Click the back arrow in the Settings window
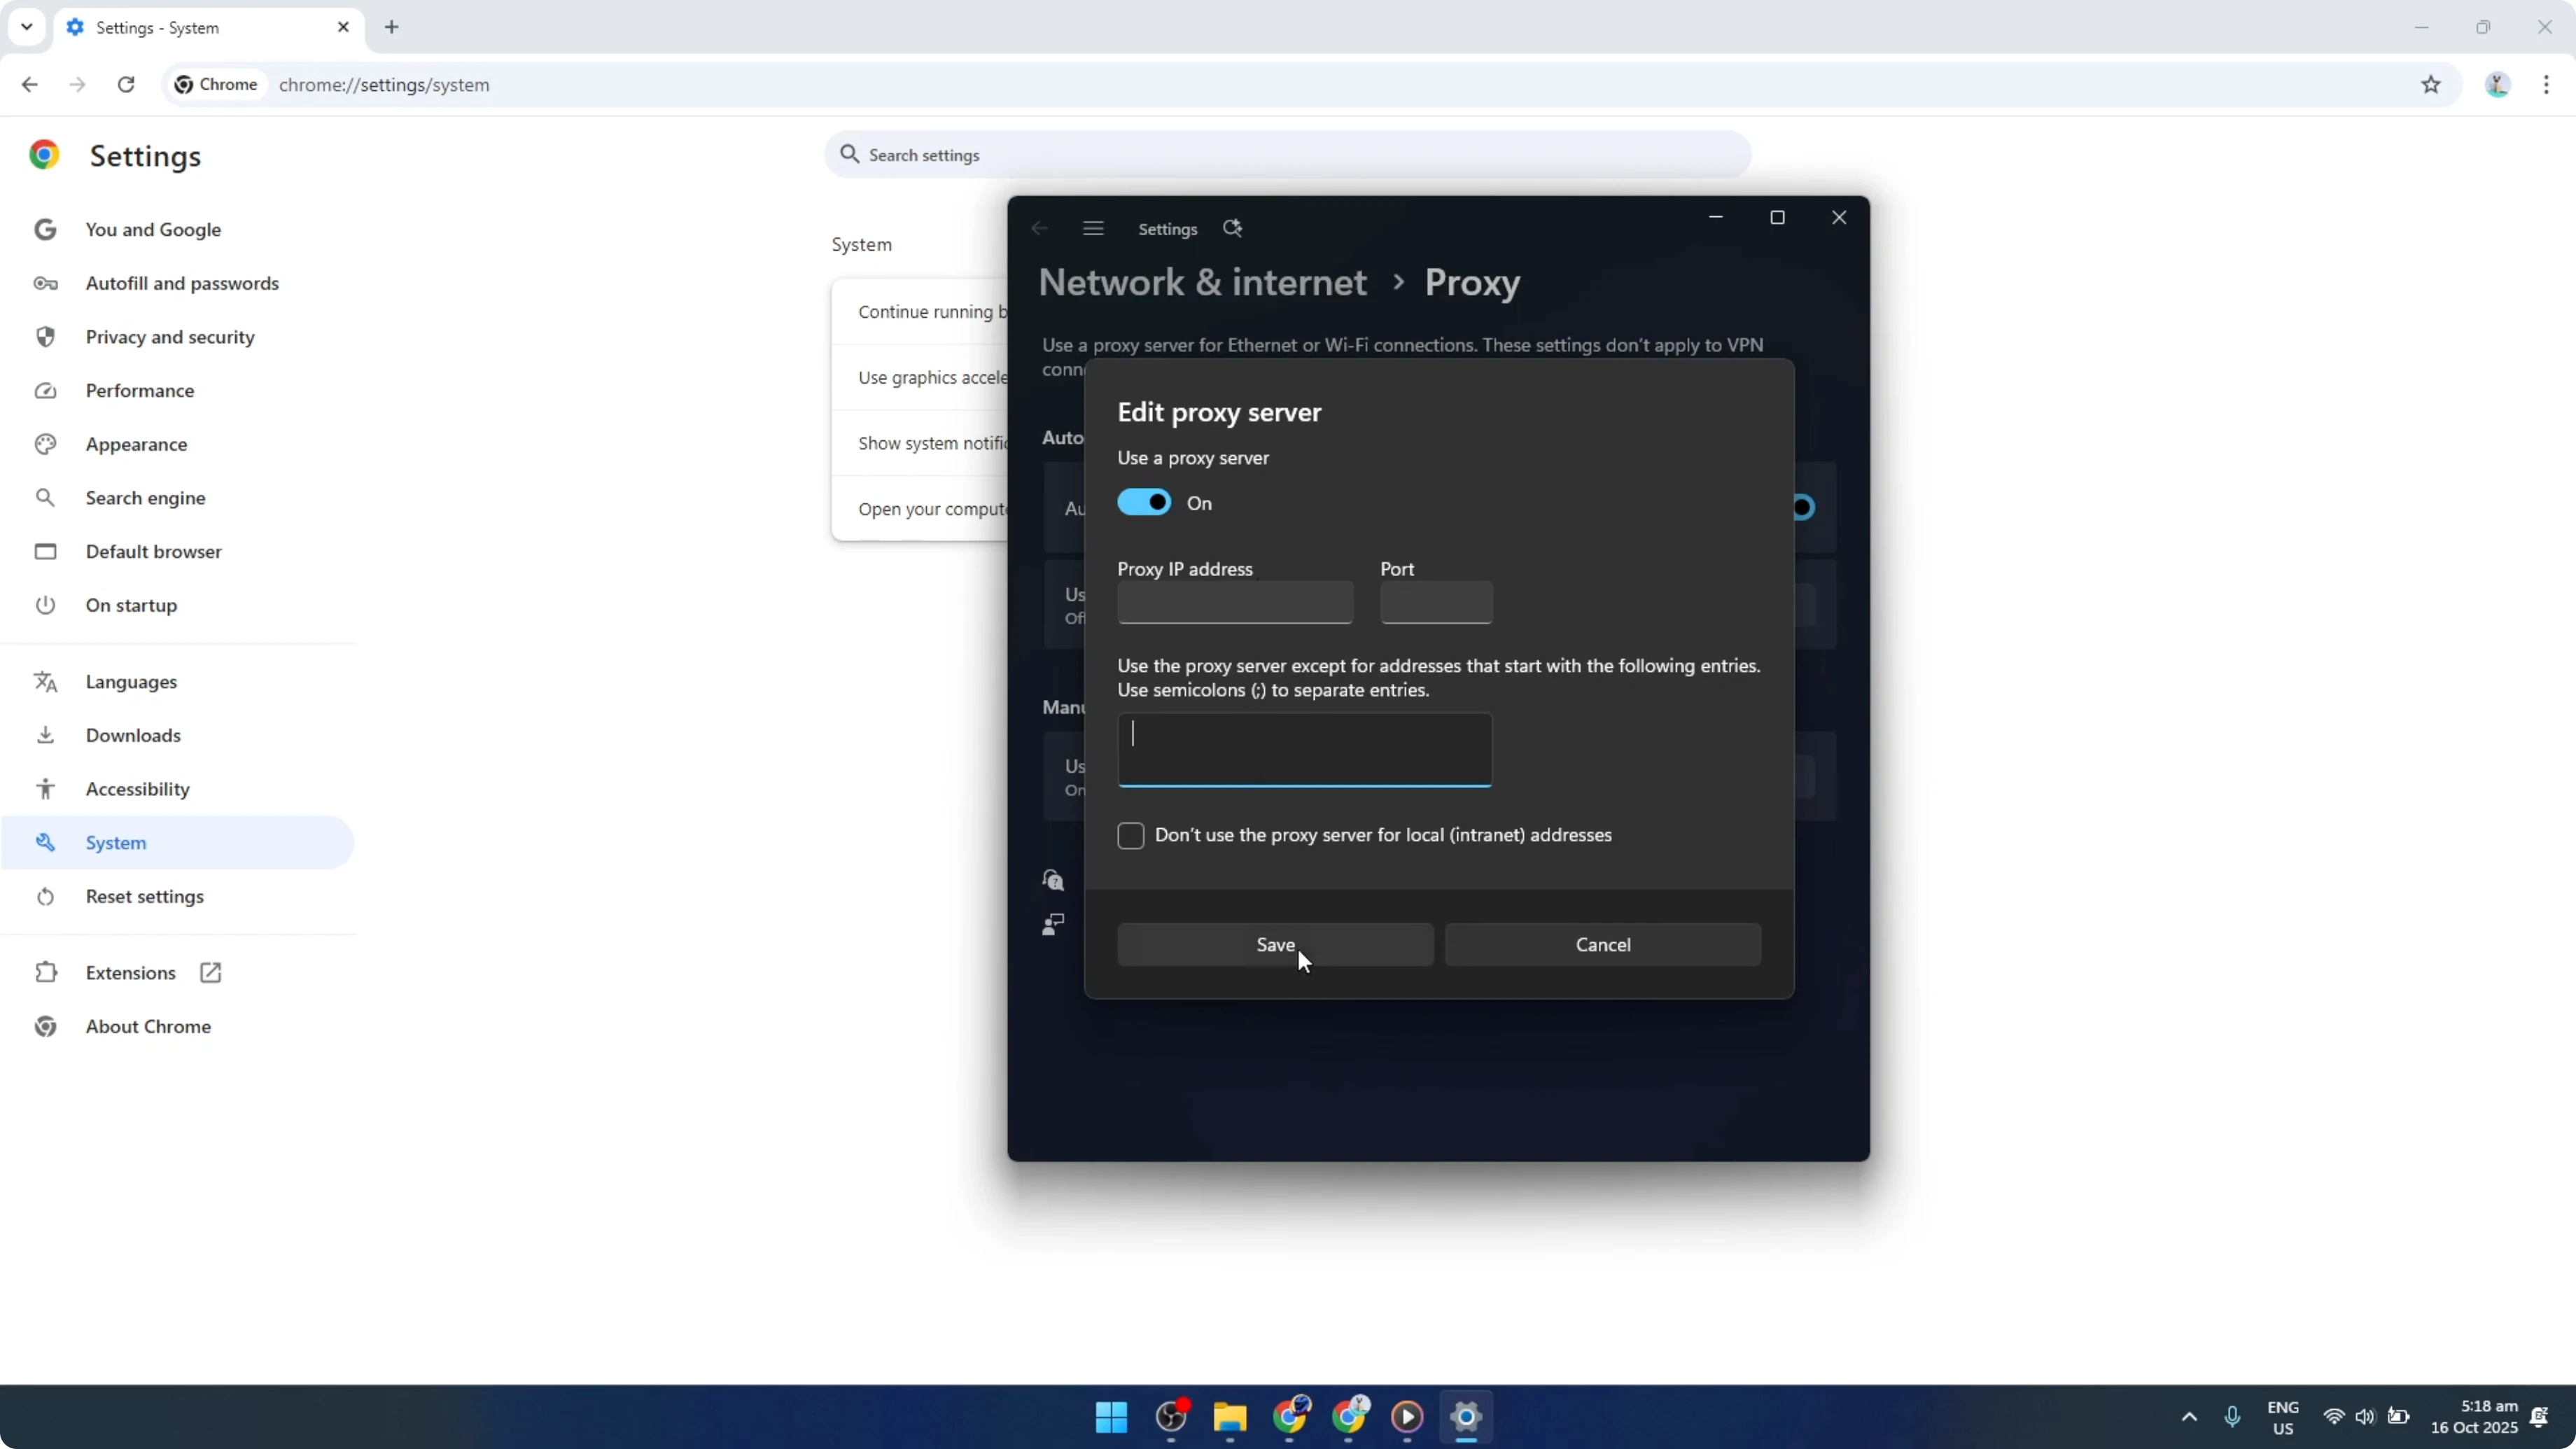This screenshot has width=2576, height=1449. tap(1039, 228)
